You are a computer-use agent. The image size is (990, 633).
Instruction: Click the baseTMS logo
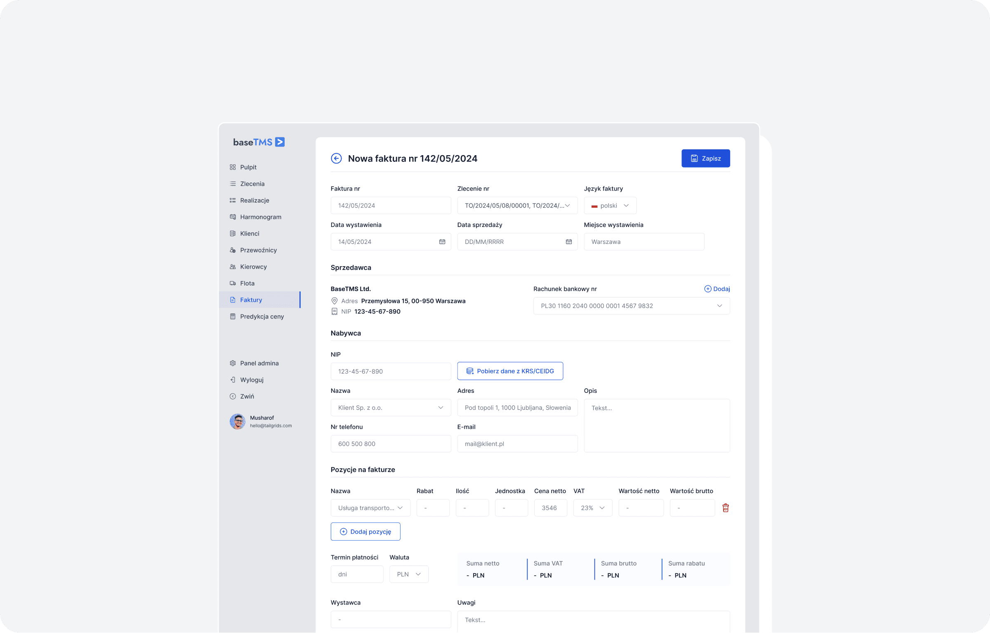click(x=259, y=142)
